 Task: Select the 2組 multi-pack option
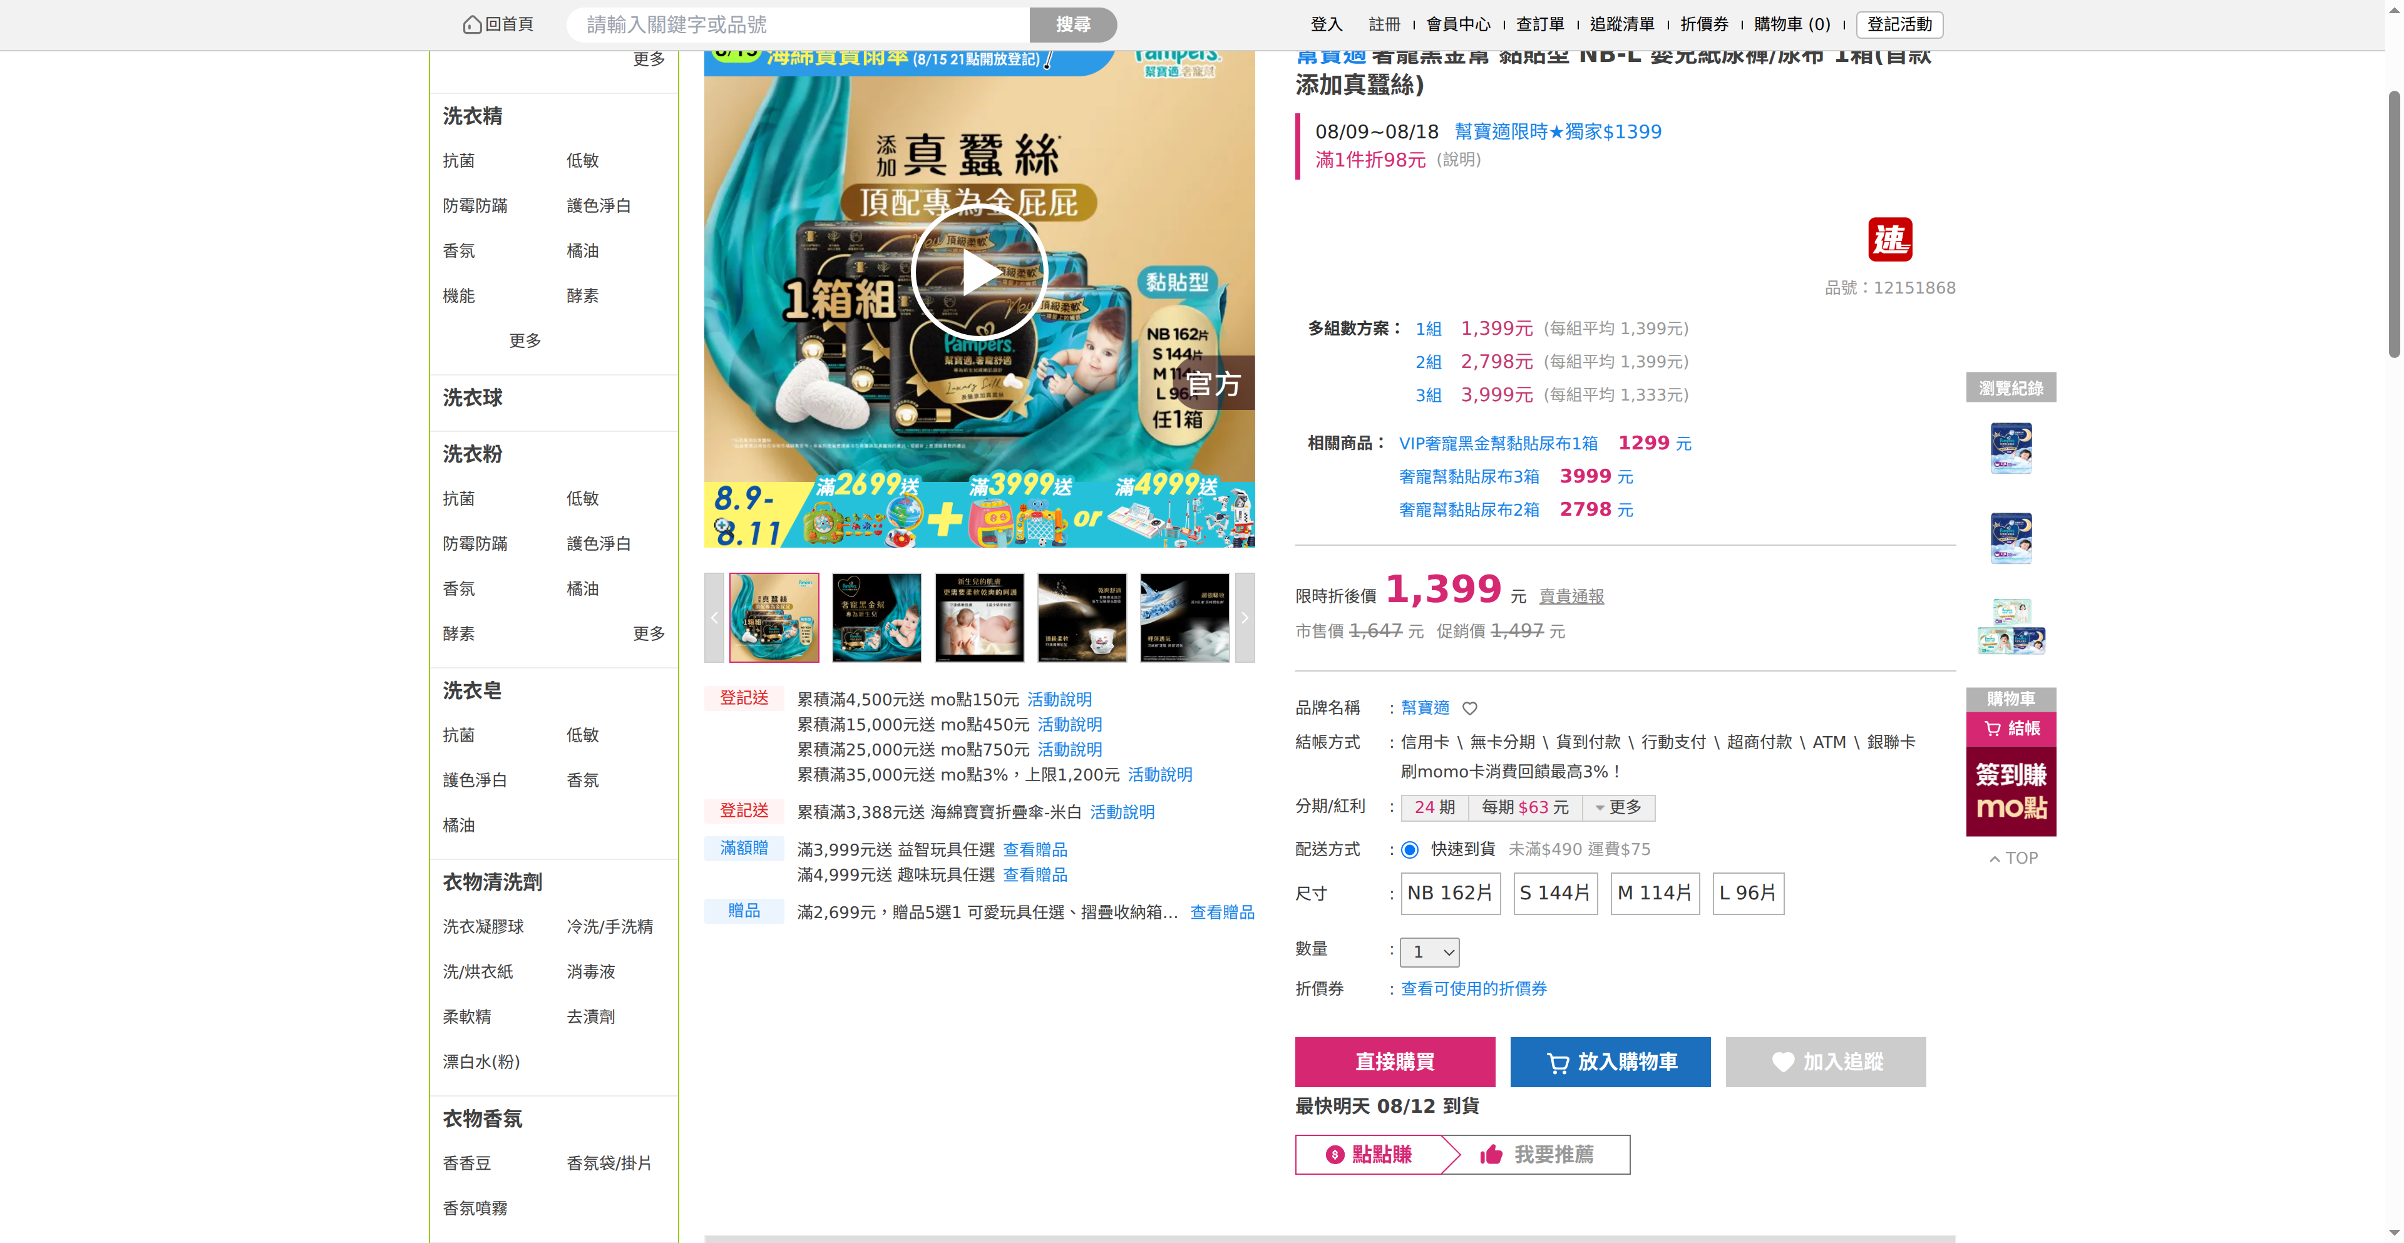(x=1428, y=362)
